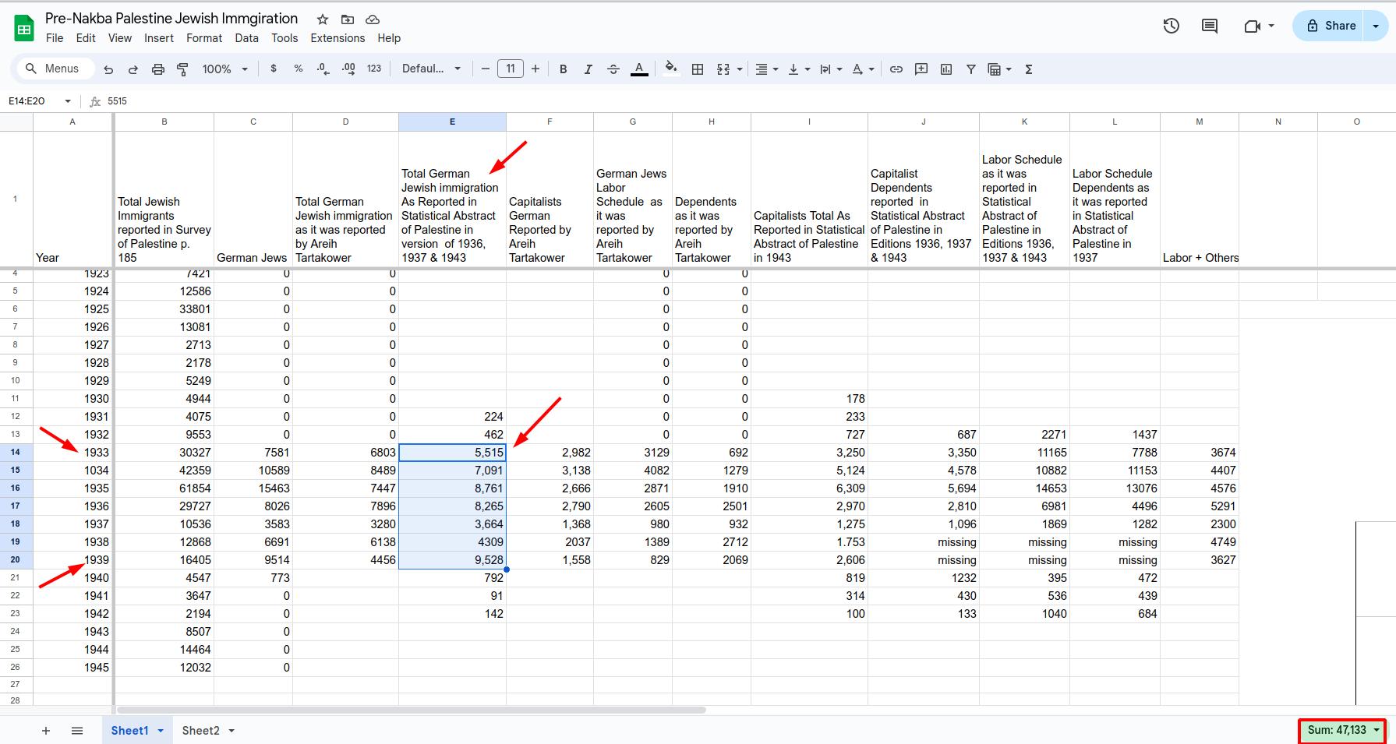Click the insert link icon

pos(896,69)
